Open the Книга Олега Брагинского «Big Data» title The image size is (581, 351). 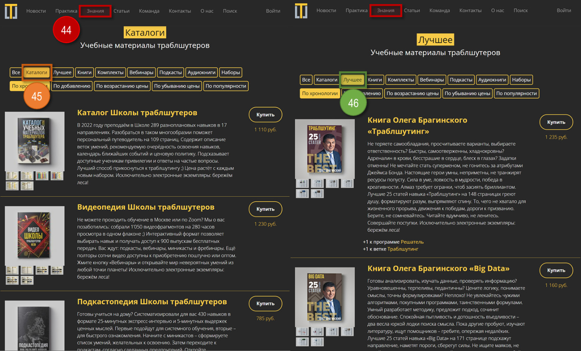pyautogui.click(x=438, y=268)
